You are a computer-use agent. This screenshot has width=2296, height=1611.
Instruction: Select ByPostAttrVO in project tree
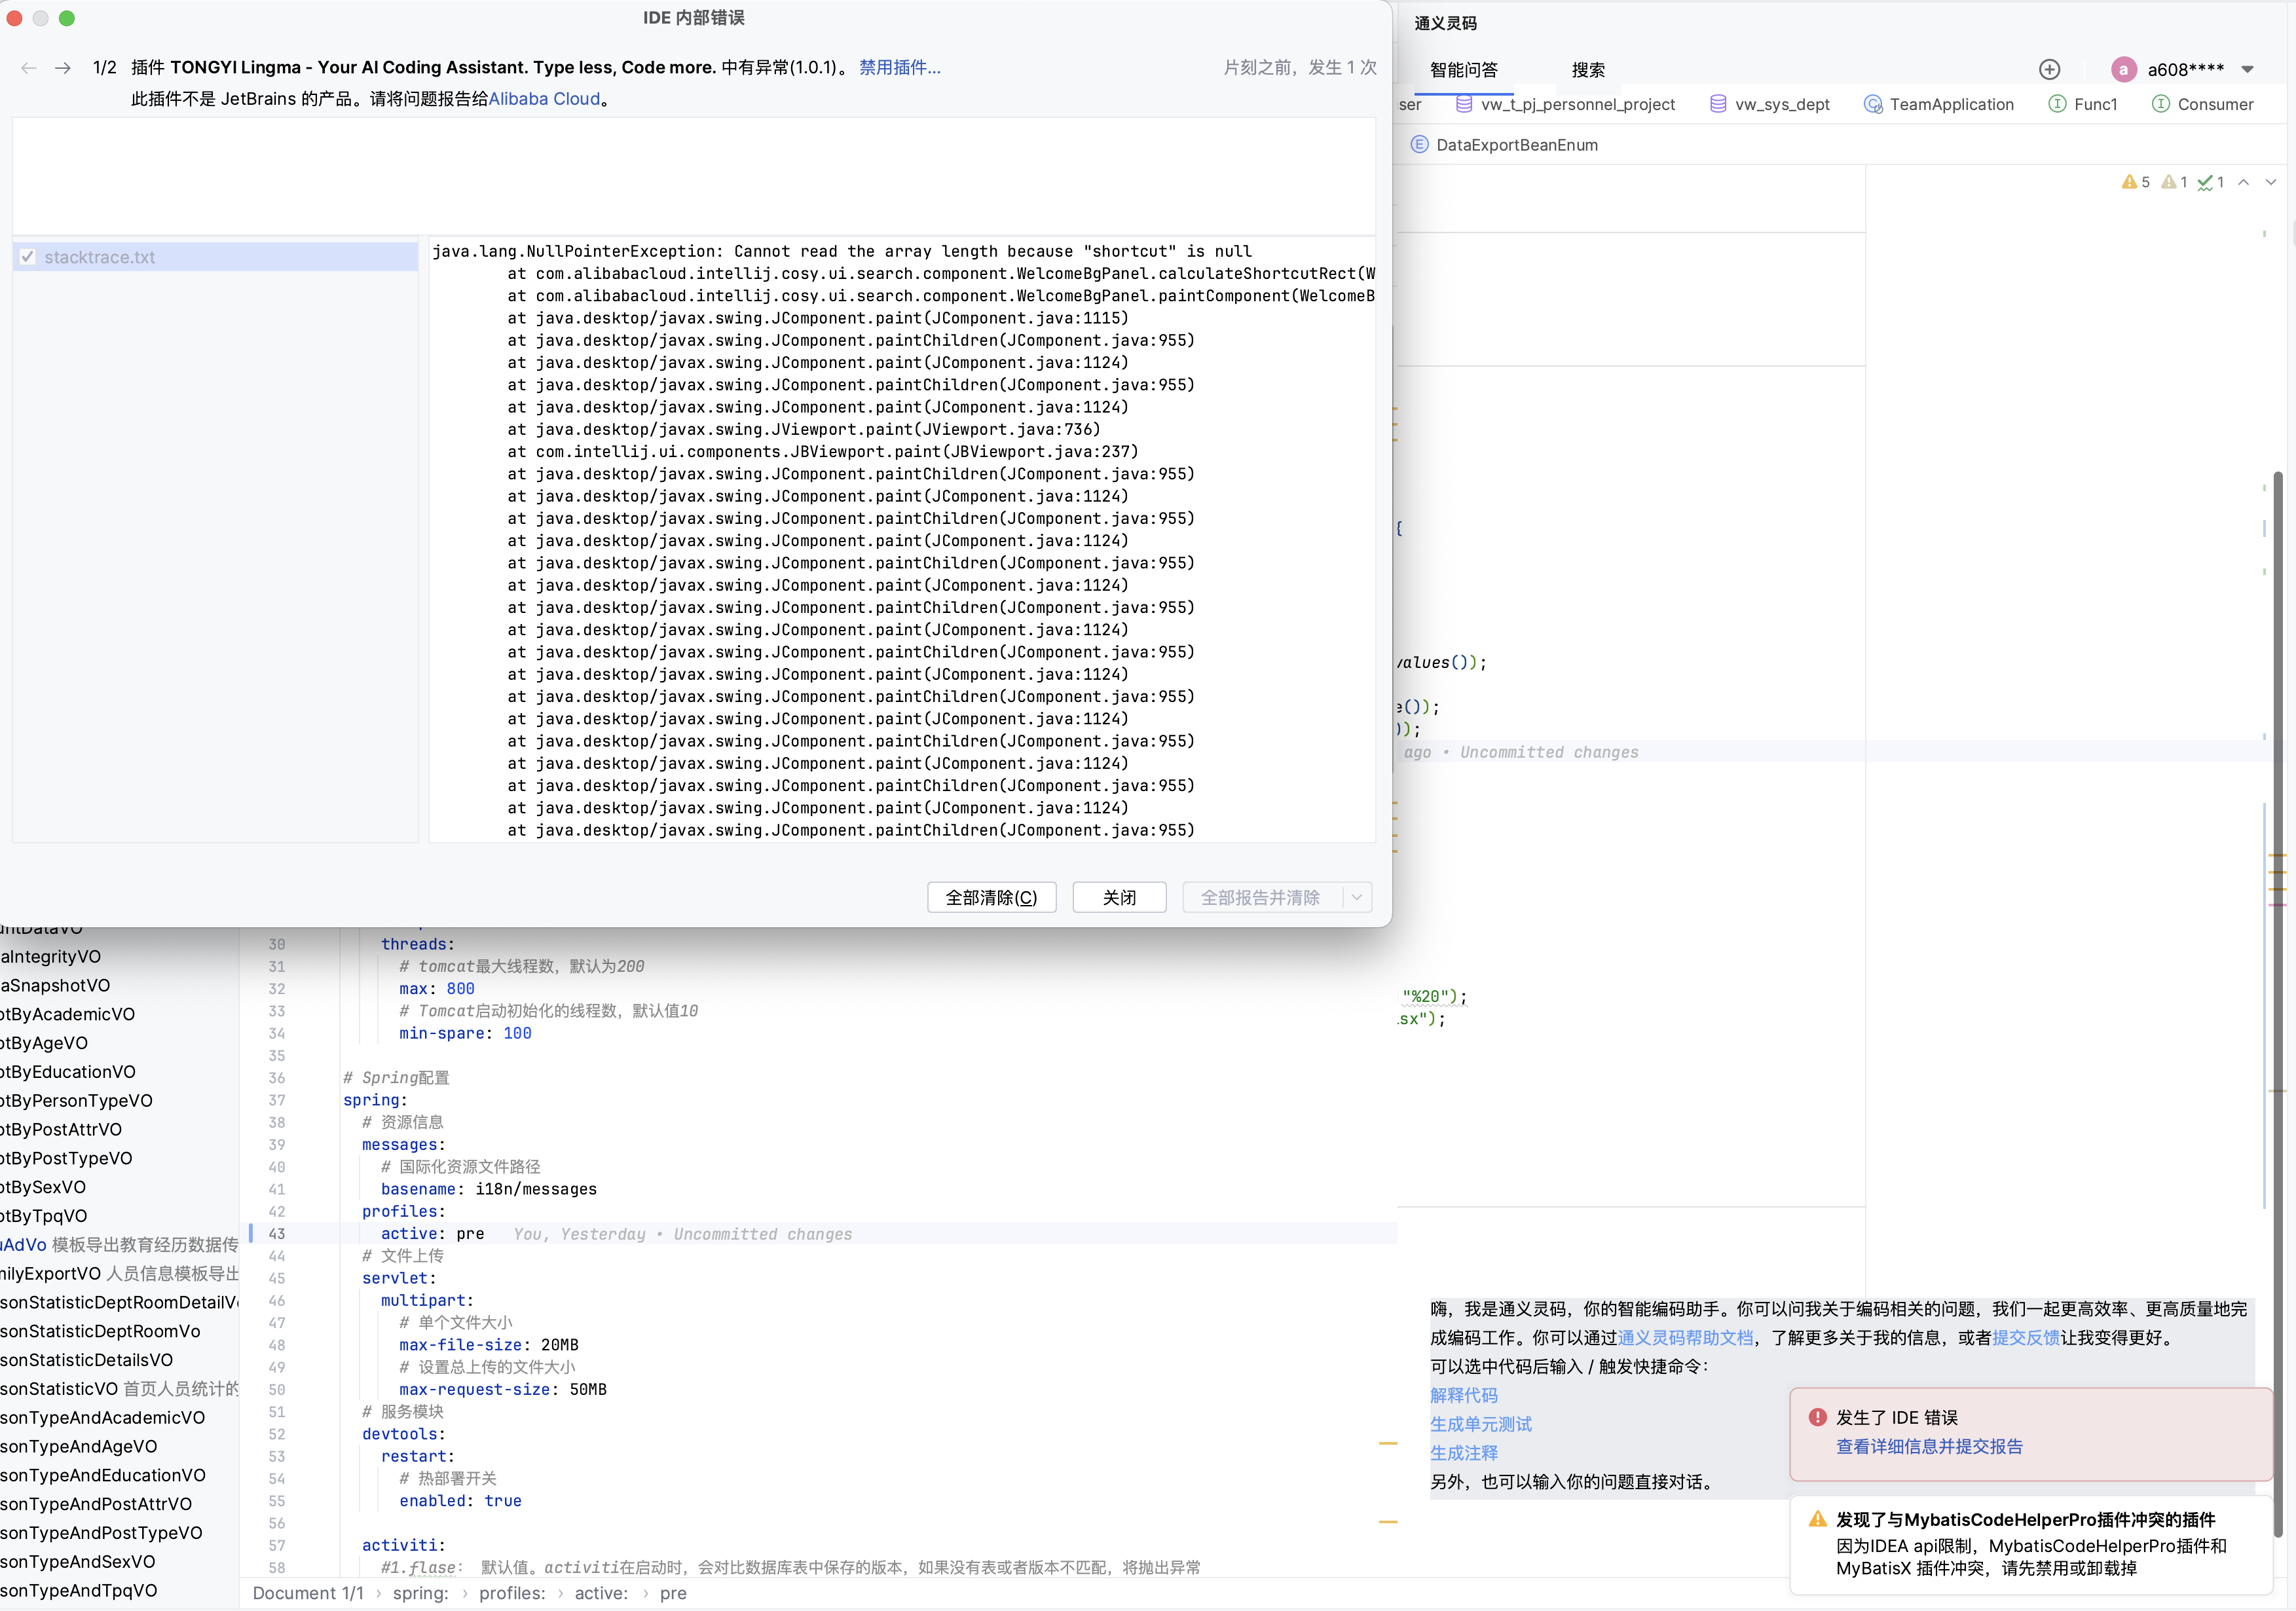61,1129
